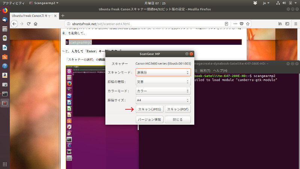The height and width of the screenshot is (169, 300).
Task: Save the page to Pocket
Action: pyautogui.click(x=241, y=24)
